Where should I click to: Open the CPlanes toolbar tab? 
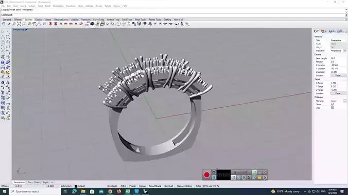(x=18, y=19)
